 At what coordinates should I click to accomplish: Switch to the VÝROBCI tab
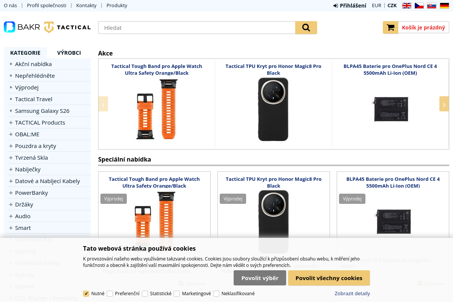[x=69, y=53]
